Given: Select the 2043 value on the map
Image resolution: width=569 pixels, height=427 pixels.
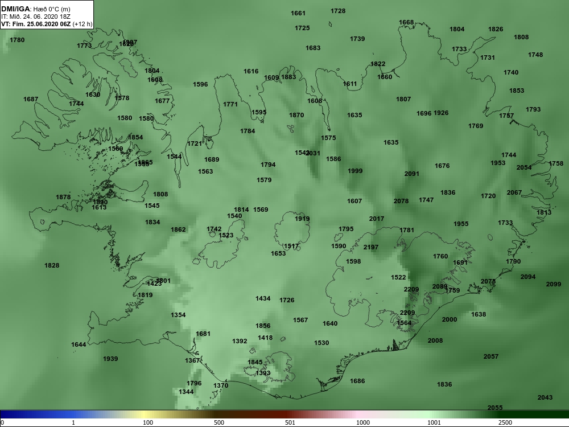Looking at the screenshot, I should [545, 397].
